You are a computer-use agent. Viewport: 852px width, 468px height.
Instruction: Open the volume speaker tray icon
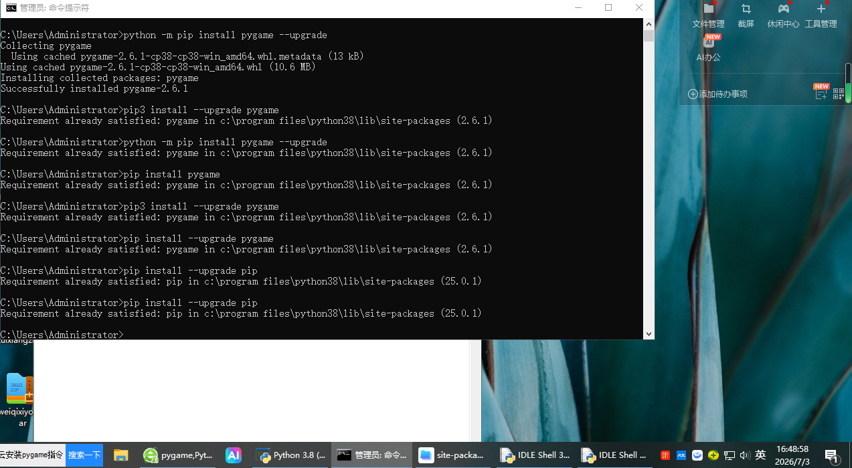pyautogui.click(x=745, y=455)
